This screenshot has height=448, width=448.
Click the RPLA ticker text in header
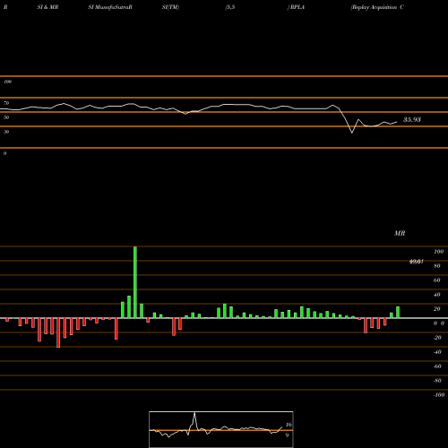click(x=297, y=7)
